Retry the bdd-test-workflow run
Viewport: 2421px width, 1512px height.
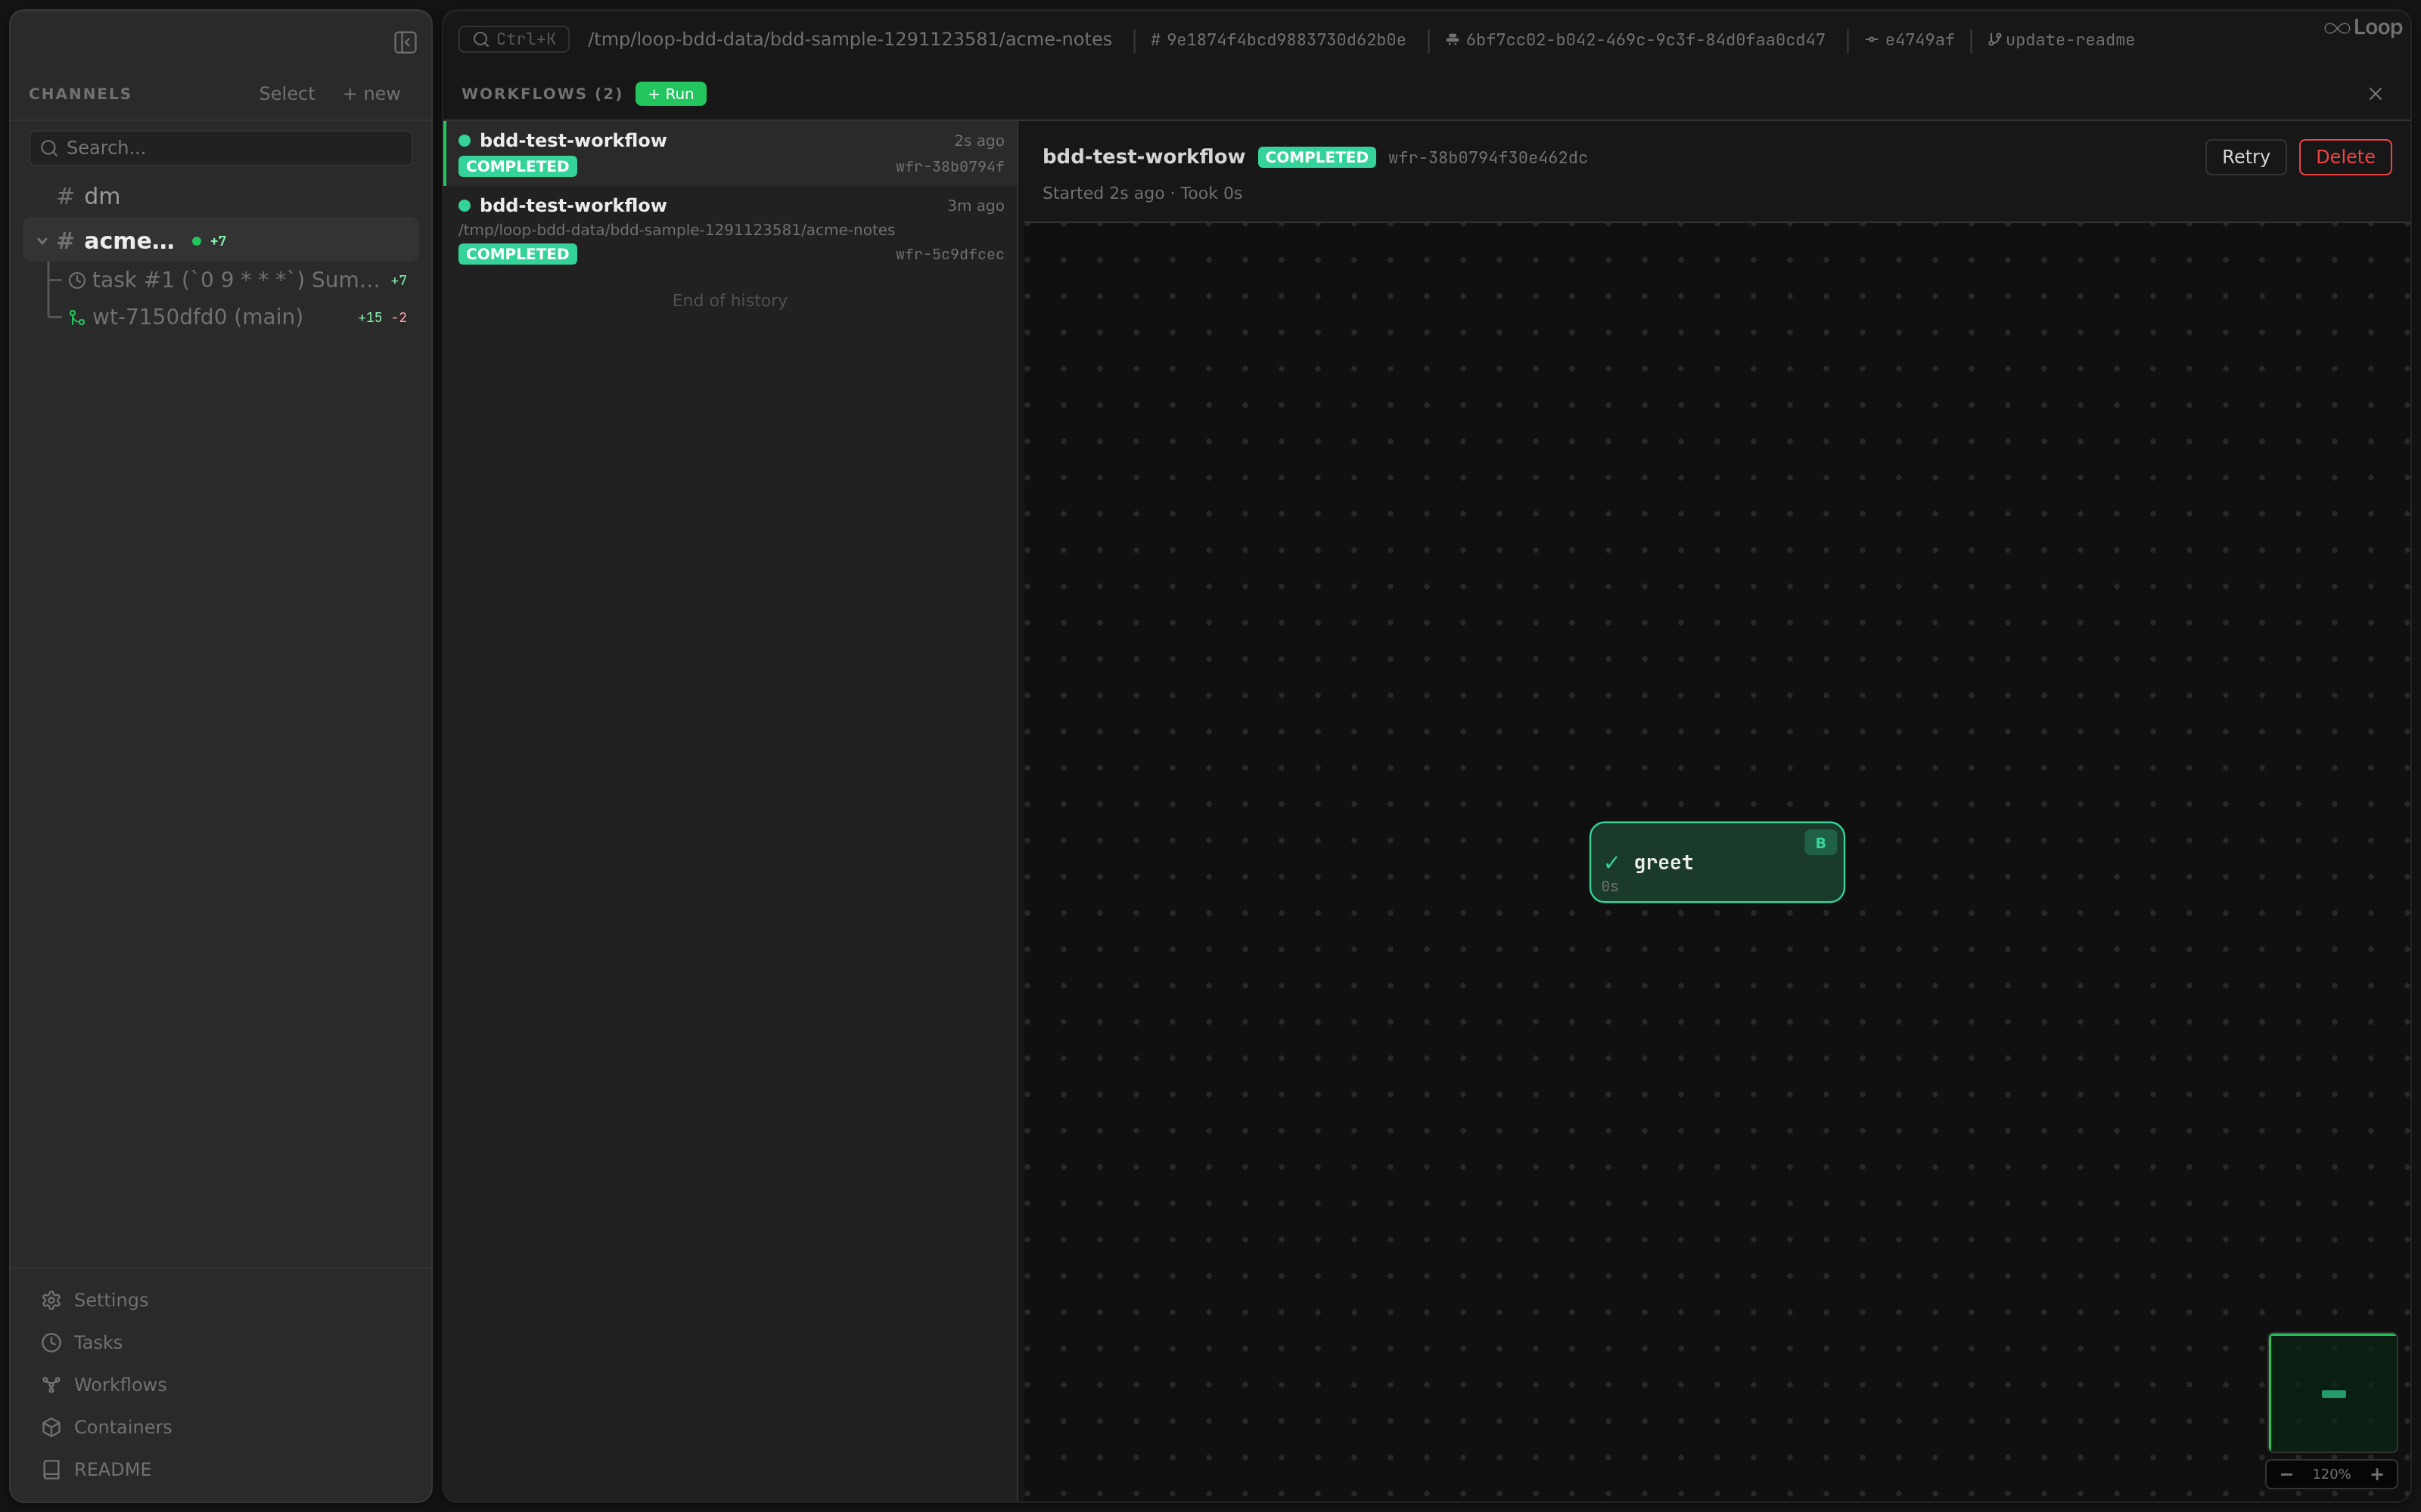[2245, 157]
